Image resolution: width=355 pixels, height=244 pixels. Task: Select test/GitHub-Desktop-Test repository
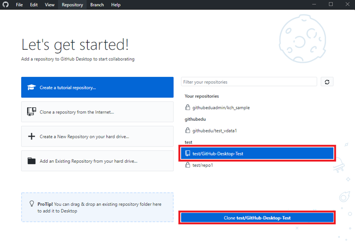(x=257, y=153)
